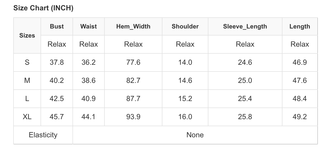Select the 16.0 shoulder value for XL
The height and width of the screenshot is (157, 330).
click(x=185, y=117)
